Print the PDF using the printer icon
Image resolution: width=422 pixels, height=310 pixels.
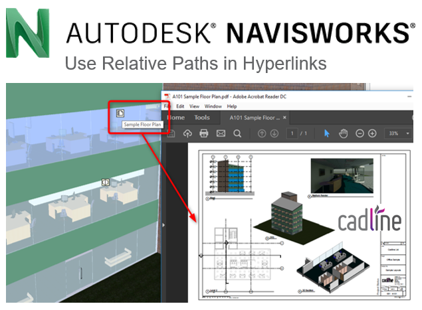tap(204, 133)
